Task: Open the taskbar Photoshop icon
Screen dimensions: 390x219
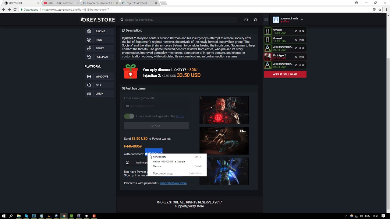Action: click(x=34, y=216)
